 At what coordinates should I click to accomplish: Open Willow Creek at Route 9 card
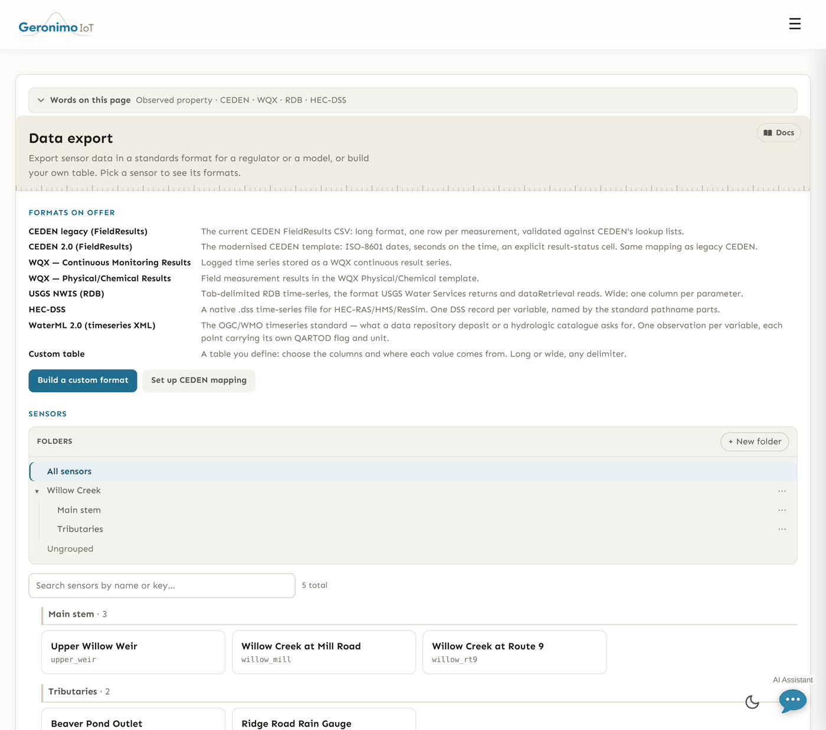[514, 652]
